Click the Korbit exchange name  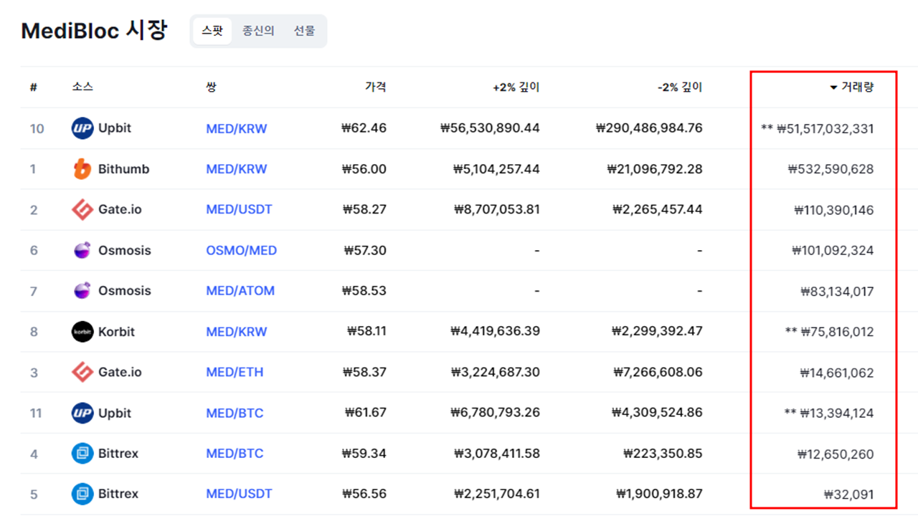(116, 332)
